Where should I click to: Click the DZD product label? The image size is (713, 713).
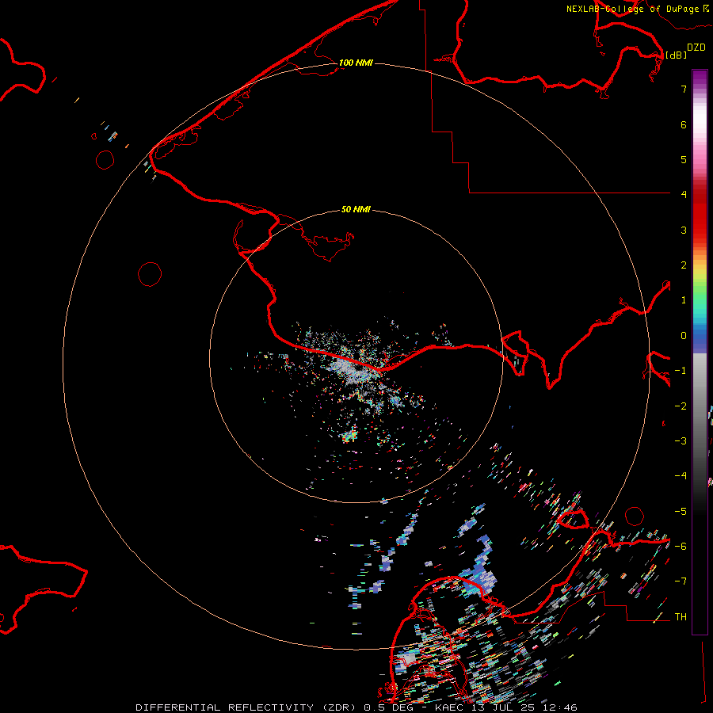[x=696, y=48]
